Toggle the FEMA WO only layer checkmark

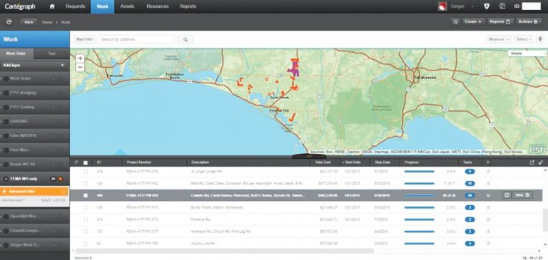pyautogui.click(x=6, y=179)
